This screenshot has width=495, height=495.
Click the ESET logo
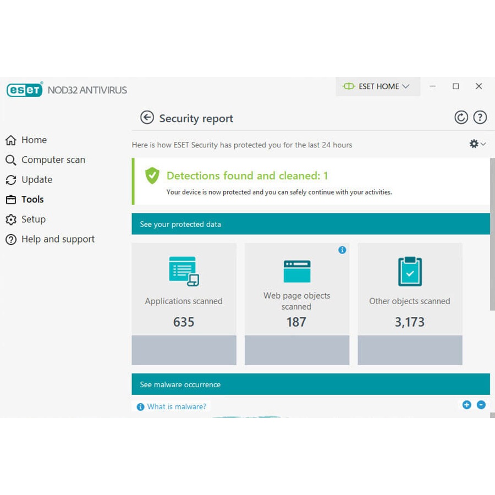(x=25, y=90)
